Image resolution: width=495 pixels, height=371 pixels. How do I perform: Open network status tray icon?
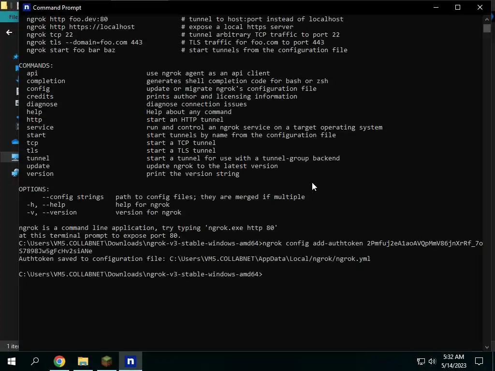(421, 361)
